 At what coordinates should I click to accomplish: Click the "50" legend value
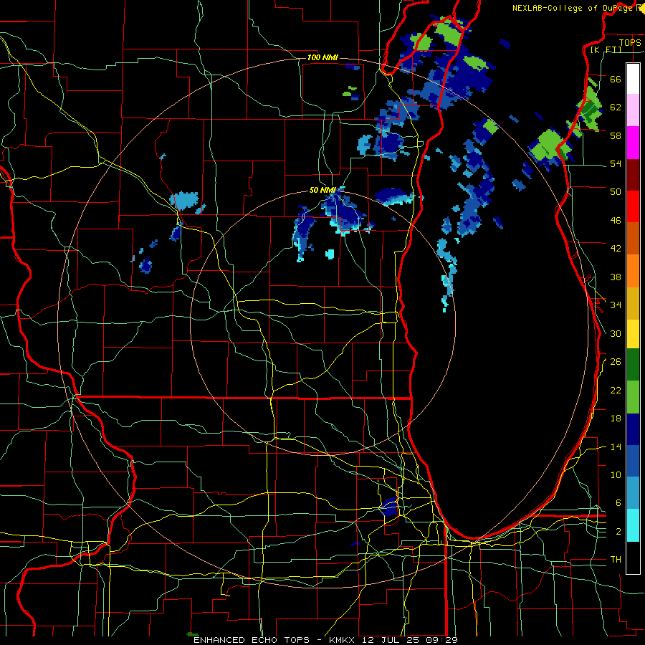(x=616, y=192)
